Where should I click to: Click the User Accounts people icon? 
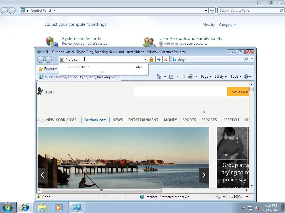pos(149,42)
